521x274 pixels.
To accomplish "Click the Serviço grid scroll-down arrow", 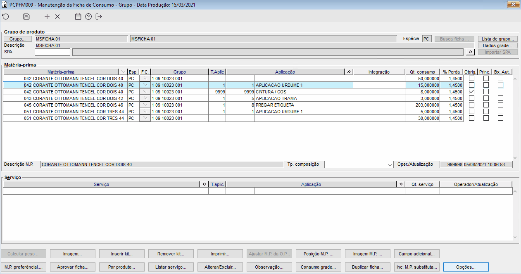I will [515, 237].
